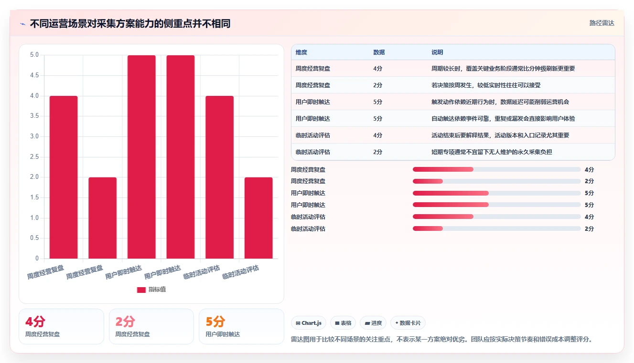Screen dimensions: 634x363
Task: Click the 数据卡片 chip
Action: pyautogui.click(x=408, y=323)
